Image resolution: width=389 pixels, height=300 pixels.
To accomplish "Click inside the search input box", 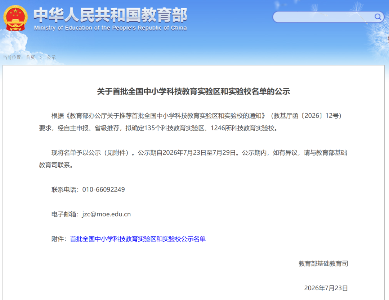I will [x=323, y=17].
